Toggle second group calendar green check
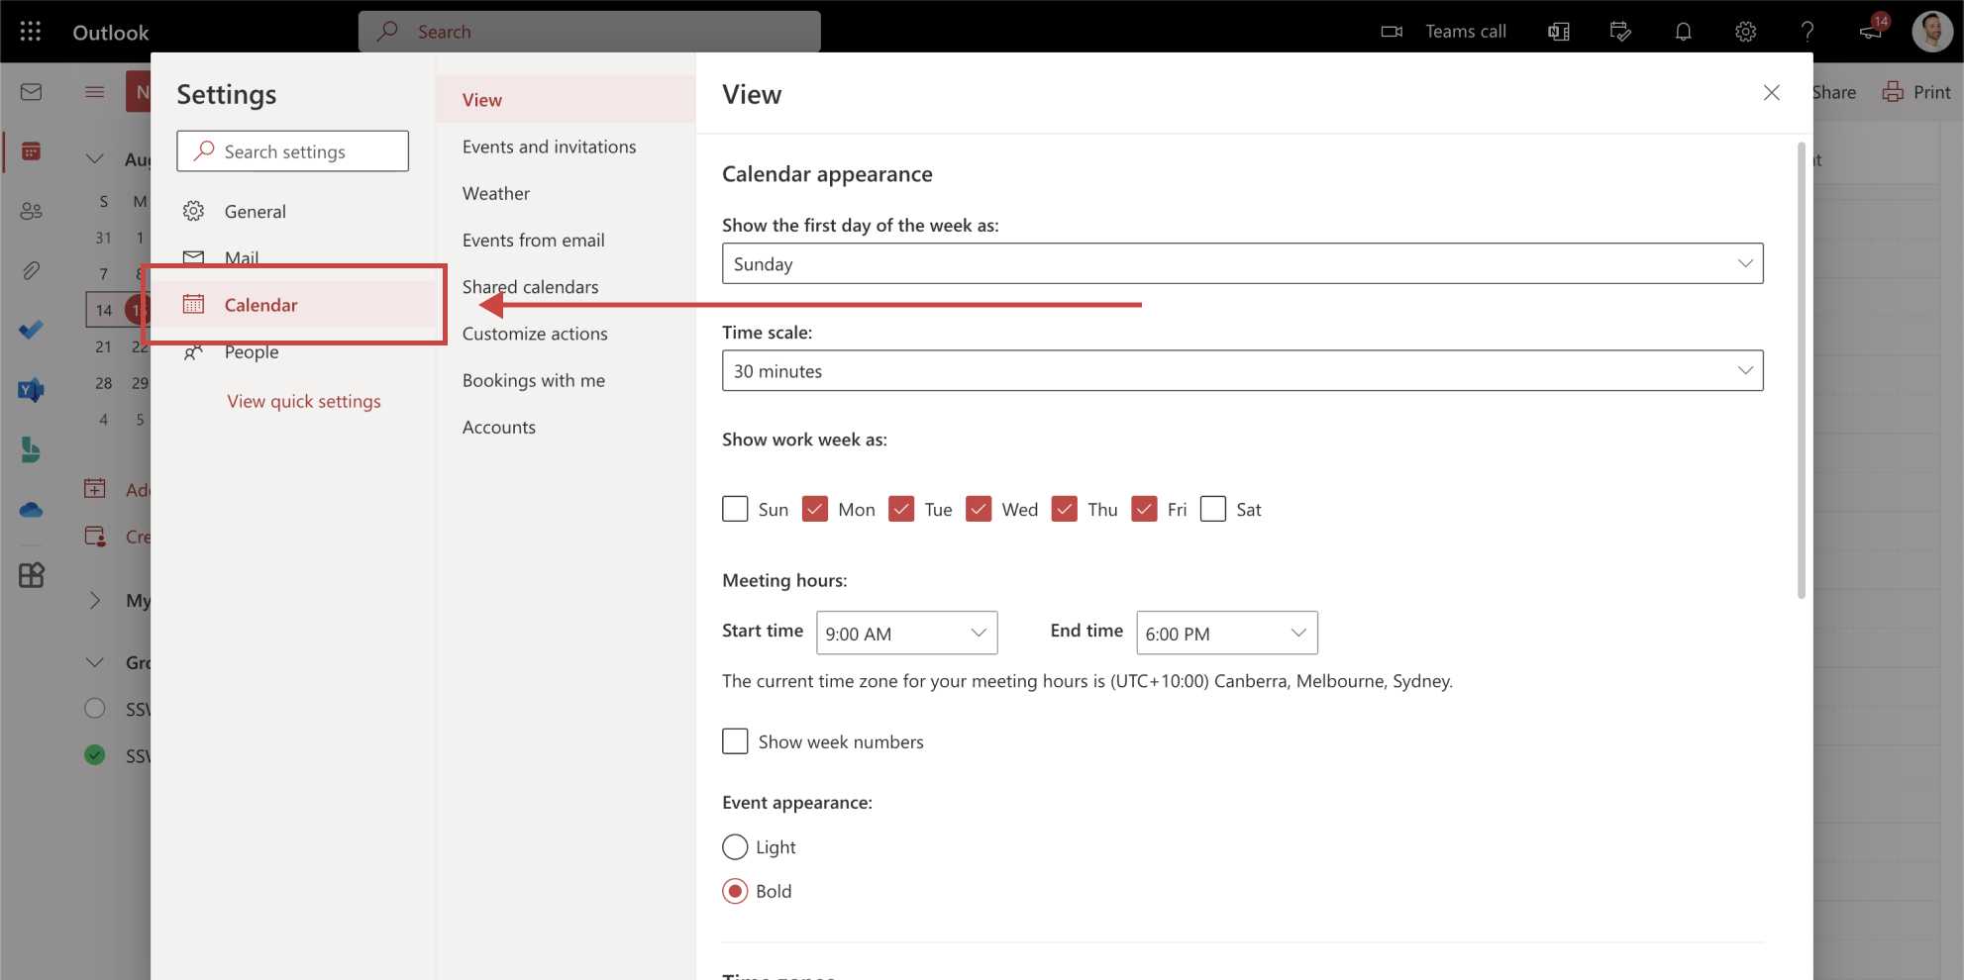Screen dimensions: 1964x980 95,755
